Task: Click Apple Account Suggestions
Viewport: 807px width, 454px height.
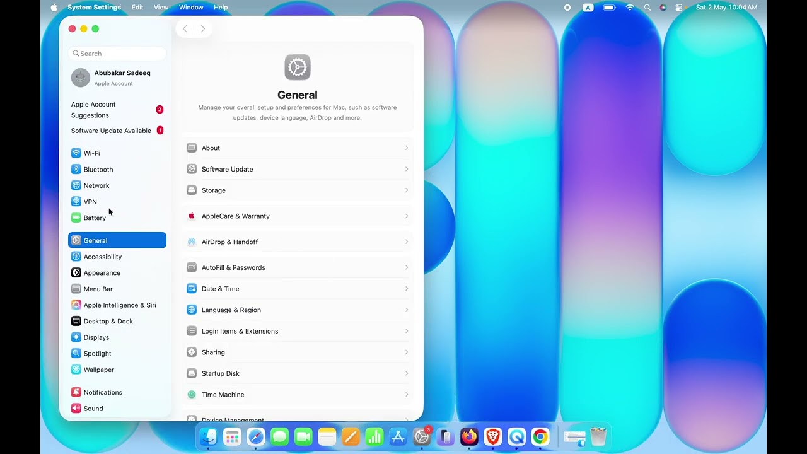Action: pos(117,110)
